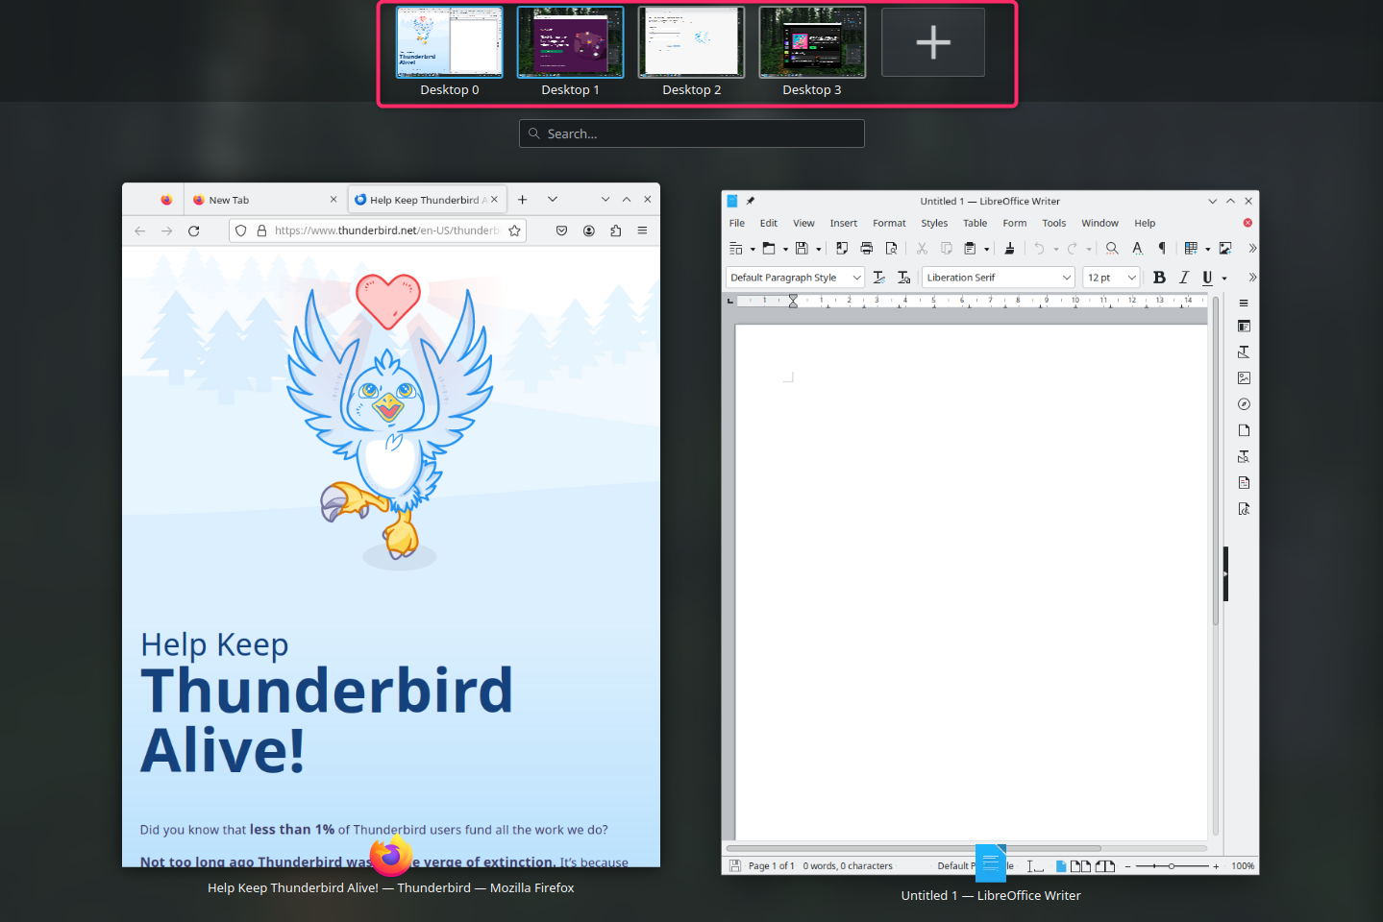Click the Firefox address bar URL
The image size is (1383, 922).
(x=386, y=230)
